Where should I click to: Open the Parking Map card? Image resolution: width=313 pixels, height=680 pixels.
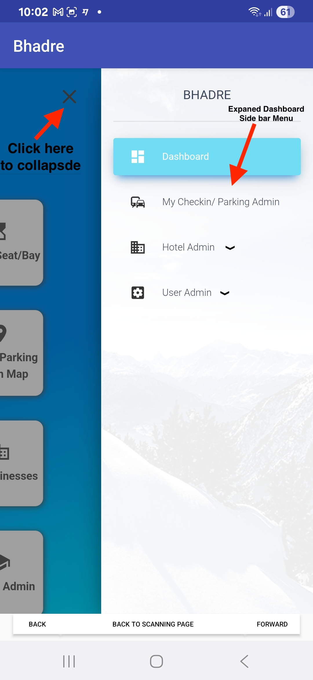click(21, 353)
